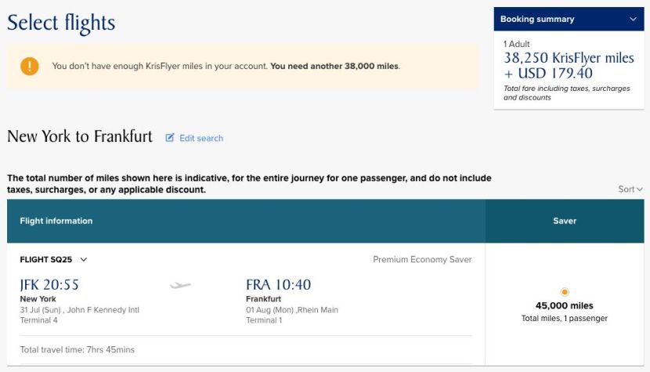Collapse the Booking summary chevron
The height and width of the screenshot is (372, 650).
pyautogui.click(x=633, y=19)
